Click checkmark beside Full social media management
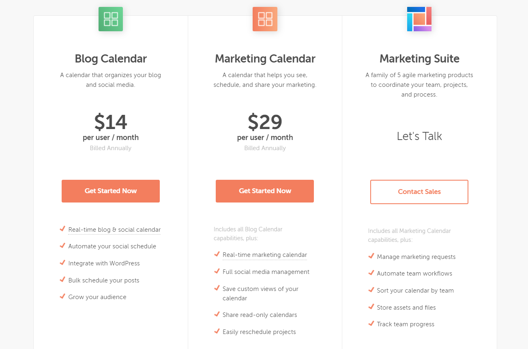Image resolution: width=528 pixels, height=349 pixels. point(217,271)
